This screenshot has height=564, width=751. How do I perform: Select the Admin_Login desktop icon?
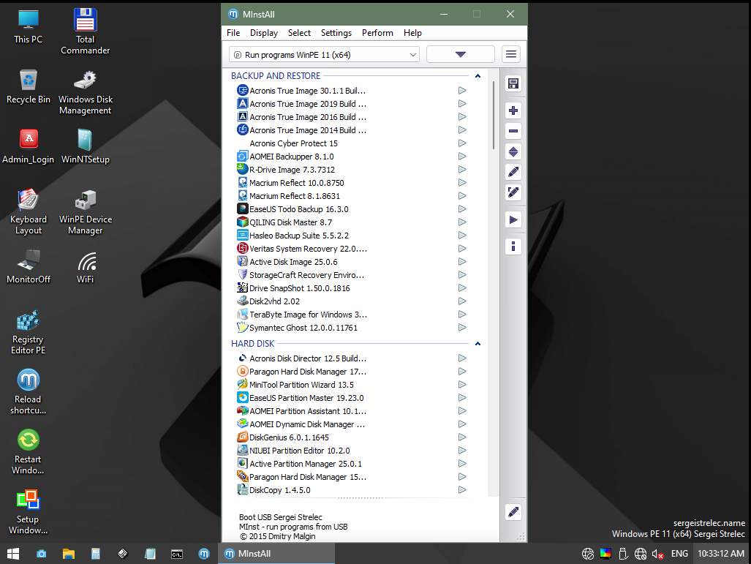29,146
